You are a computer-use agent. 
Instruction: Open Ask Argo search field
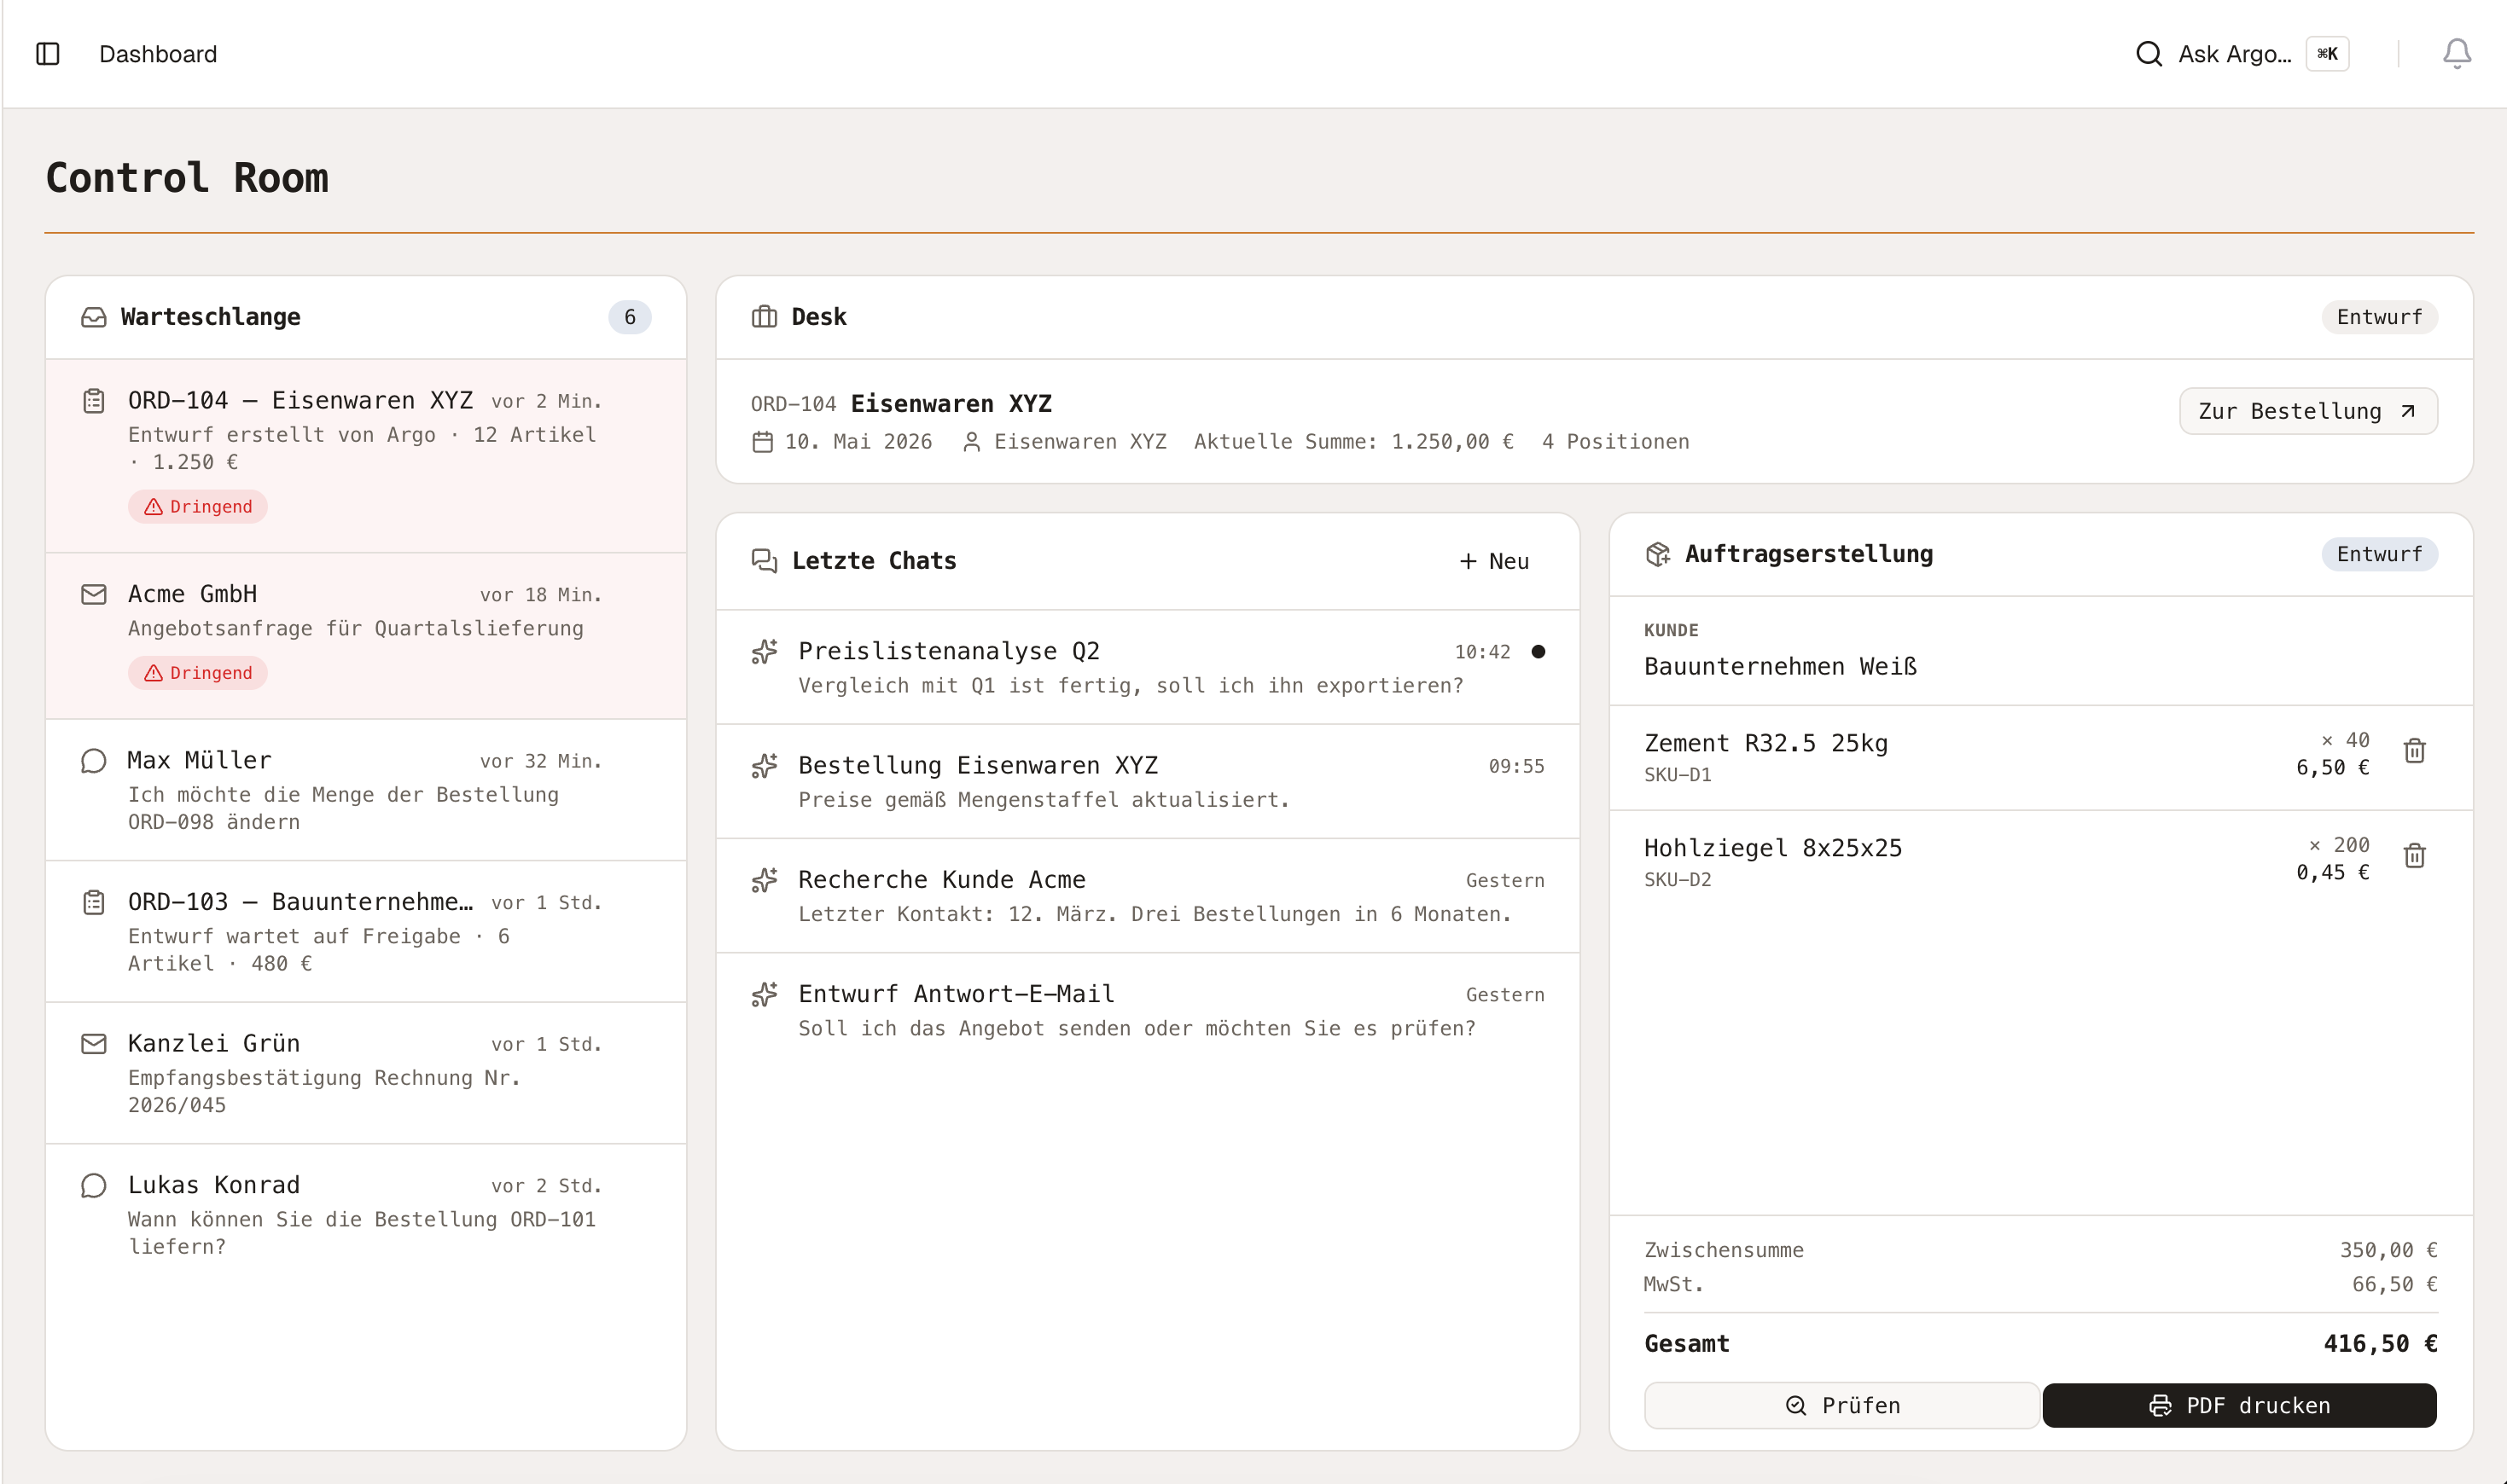pyautogui.click(x=2242, y=54)
